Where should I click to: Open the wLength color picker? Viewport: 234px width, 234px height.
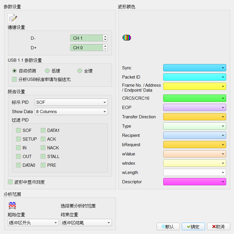(195, 173)
